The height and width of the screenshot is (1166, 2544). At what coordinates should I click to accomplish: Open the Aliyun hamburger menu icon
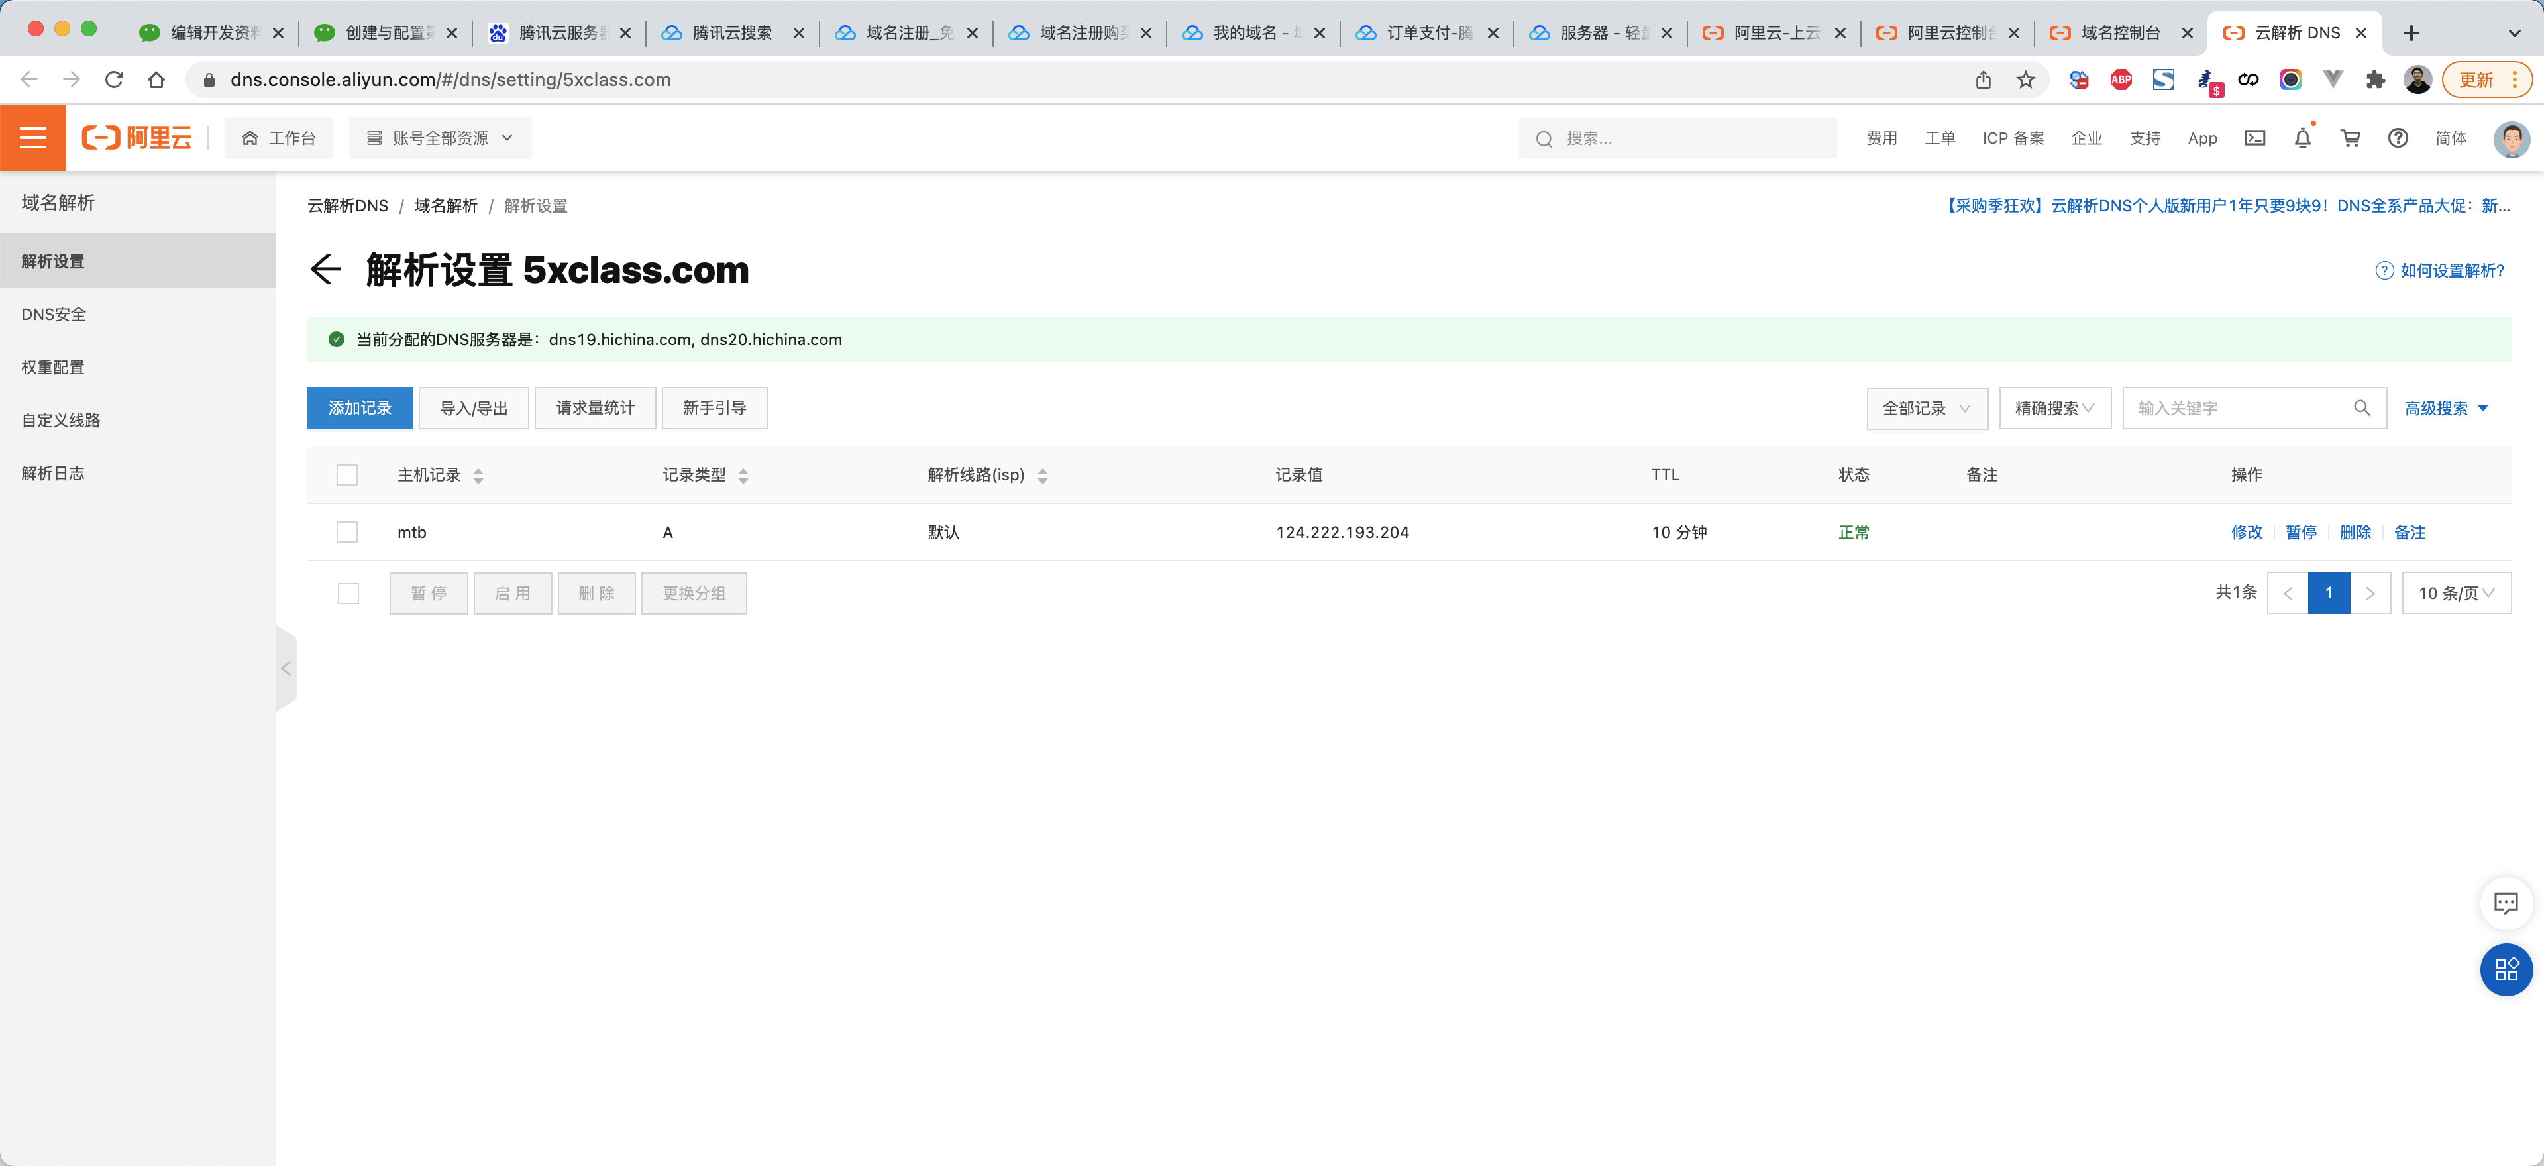point(32,138)
